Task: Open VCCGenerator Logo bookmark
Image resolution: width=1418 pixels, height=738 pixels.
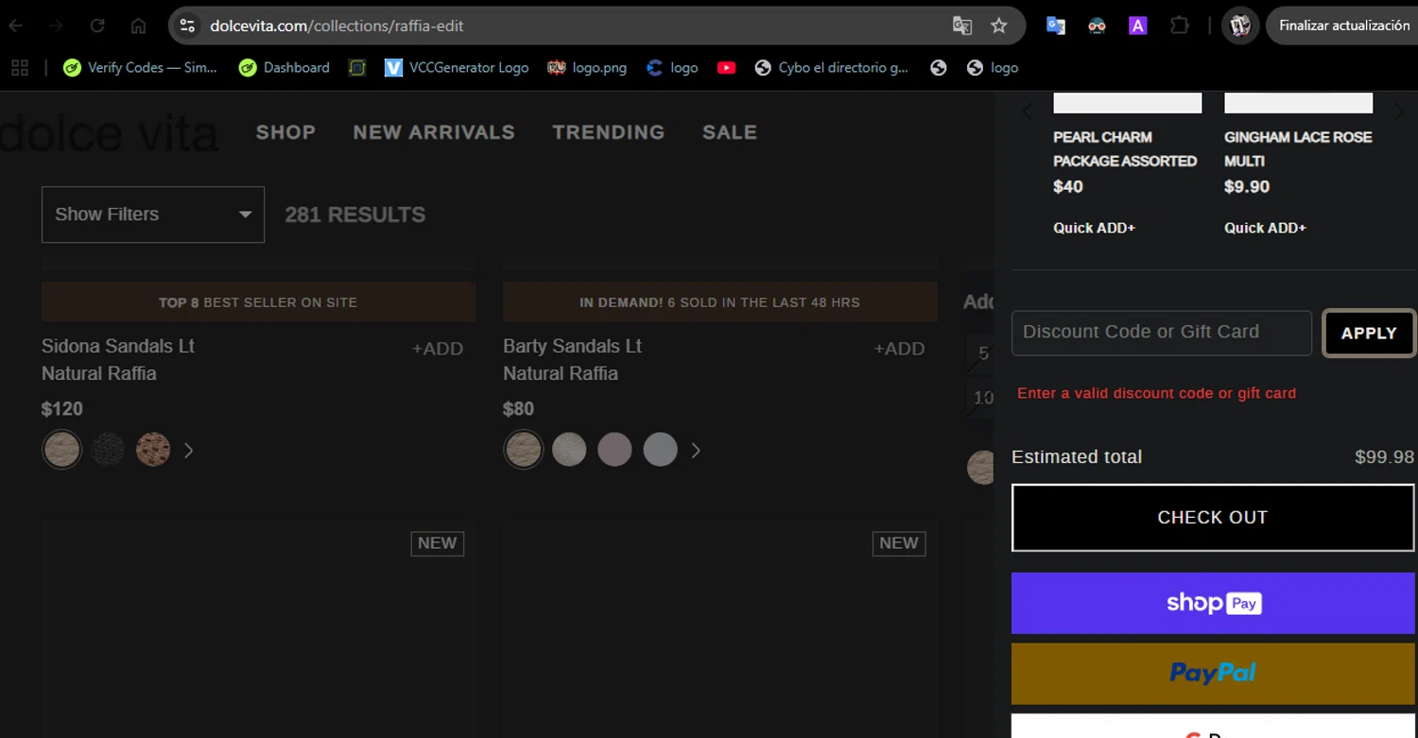Action: (458, 67)
